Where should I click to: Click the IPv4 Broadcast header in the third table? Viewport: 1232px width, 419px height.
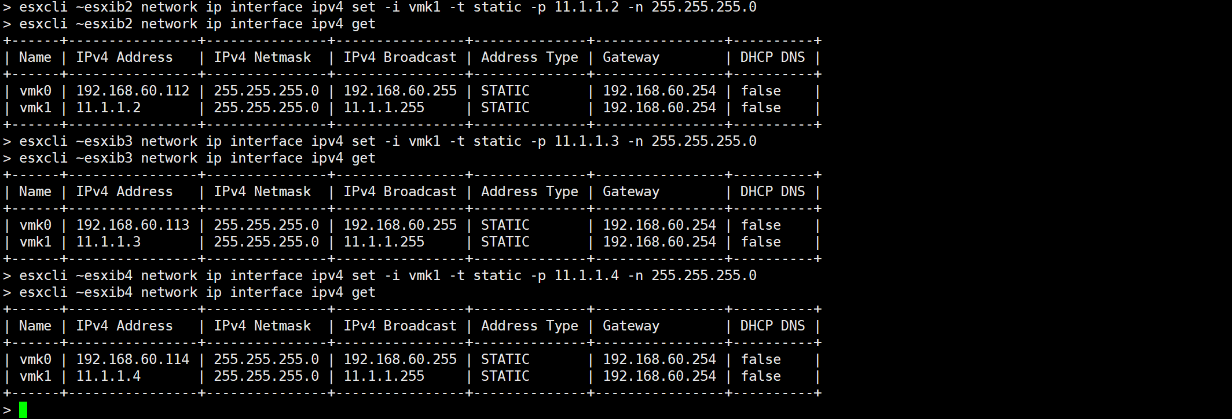click(400, 326)
